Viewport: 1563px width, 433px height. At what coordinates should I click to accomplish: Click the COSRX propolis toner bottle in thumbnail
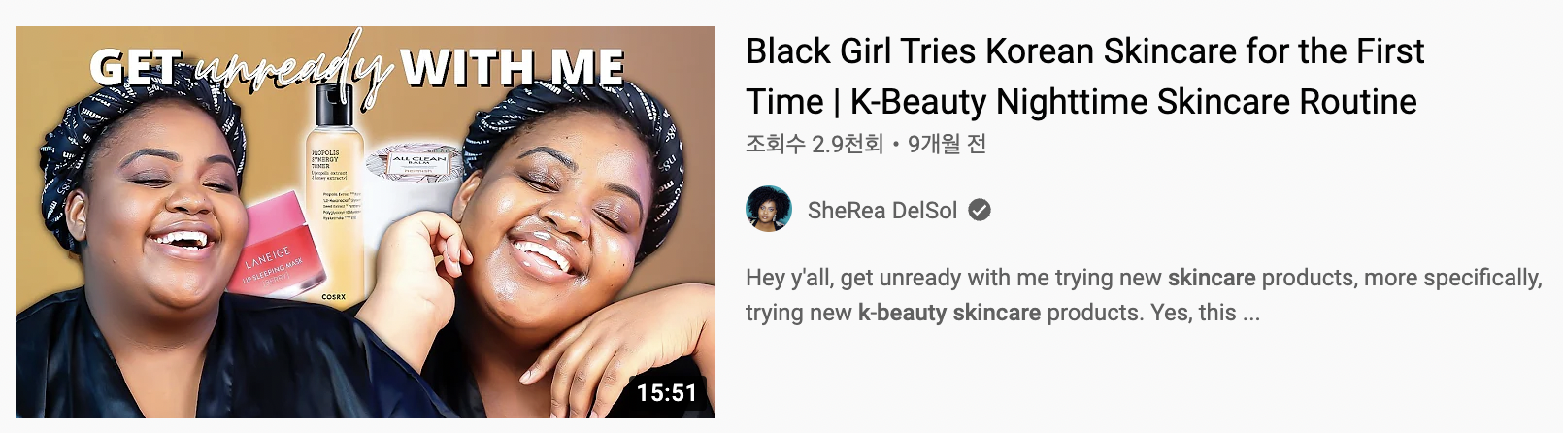336,194
